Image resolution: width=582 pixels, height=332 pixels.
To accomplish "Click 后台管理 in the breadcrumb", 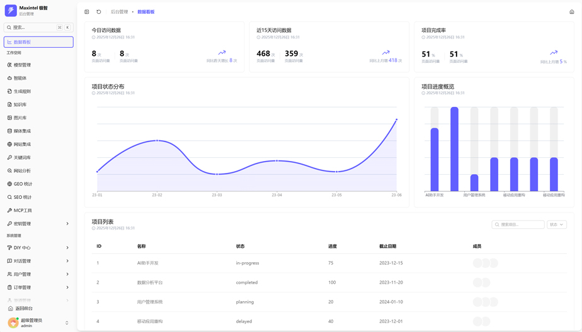I will point(119,12).
